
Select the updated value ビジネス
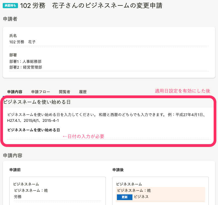(x=141, y=197)
